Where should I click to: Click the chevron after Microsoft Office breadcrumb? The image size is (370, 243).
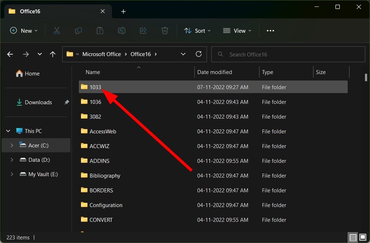(x=126, y=54)
